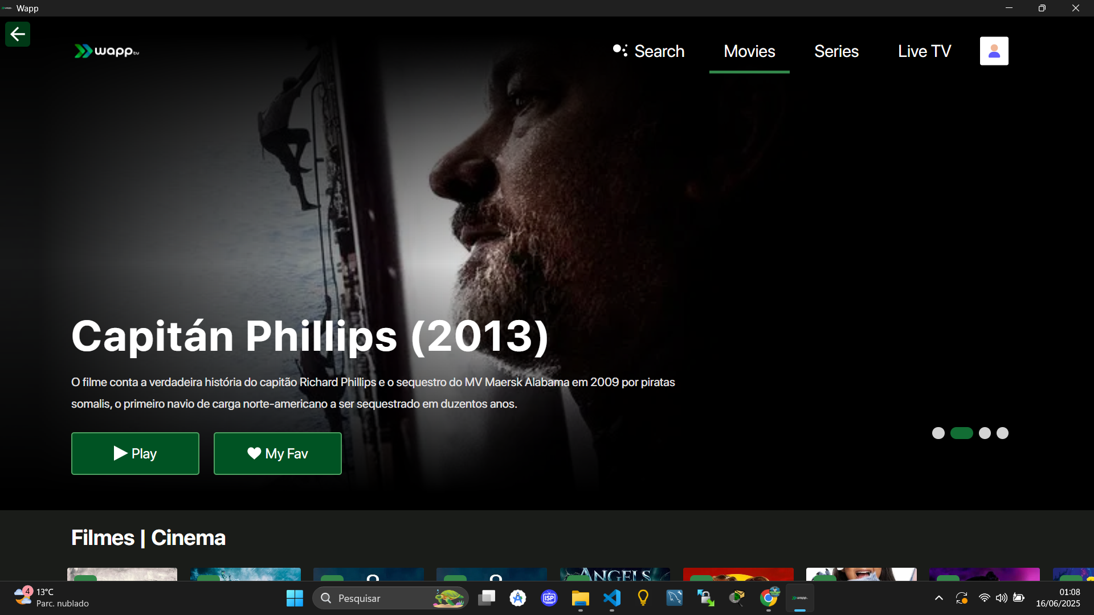Open Google Chrome from the taskbar
This screenshot has width=1094, height=615.
click(768, 598)
